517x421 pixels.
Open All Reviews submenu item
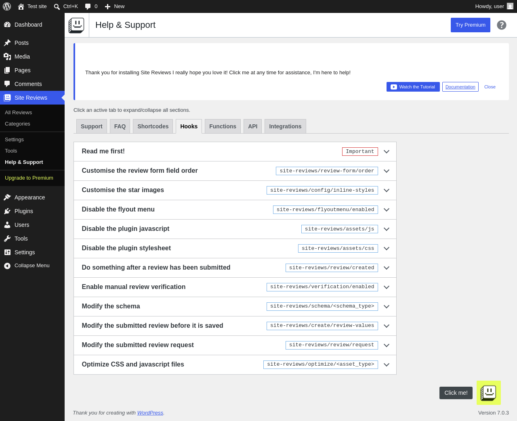coord(32,113)
